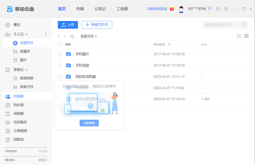Check the box for 我的应用收藏
Screen dimensions: 255x165
59,77
